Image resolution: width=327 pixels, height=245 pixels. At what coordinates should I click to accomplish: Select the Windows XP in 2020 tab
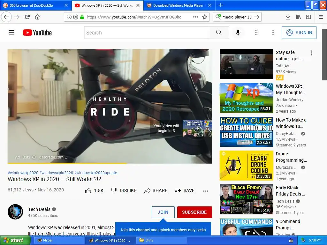pos(107,5)
